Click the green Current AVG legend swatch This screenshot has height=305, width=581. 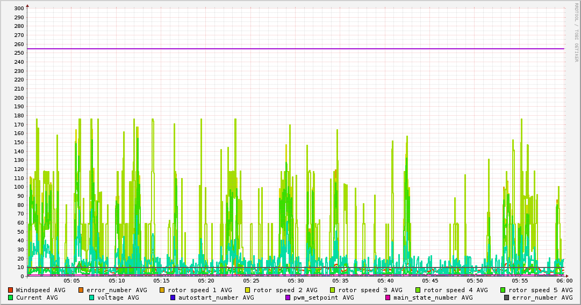click(x=10, y=297)
